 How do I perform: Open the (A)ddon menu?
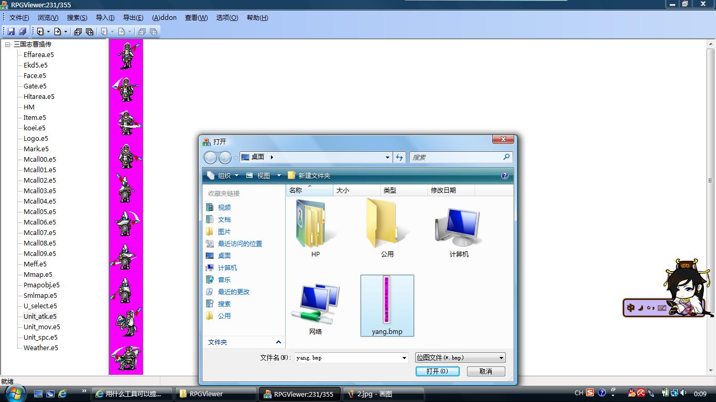(x=165, y=18)
